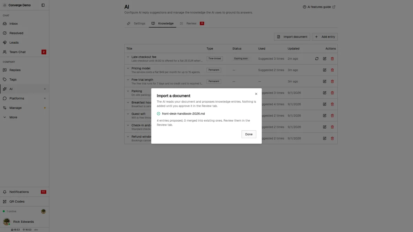The width and height of the screenshot is (413, 232).
Task: Edit Free trial length entry
Action: [325, 81]
